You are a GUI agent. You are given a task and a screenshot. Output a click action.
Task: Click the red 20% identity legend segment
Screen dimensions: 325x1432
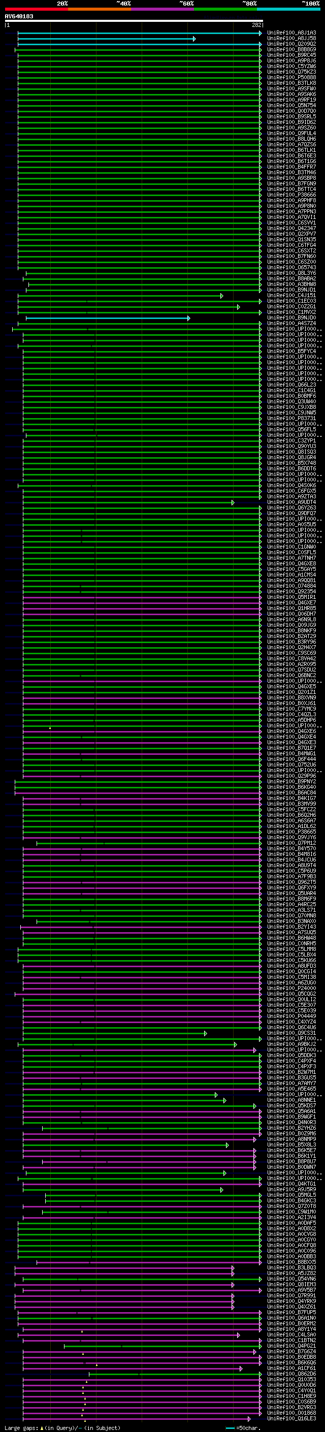36,9
